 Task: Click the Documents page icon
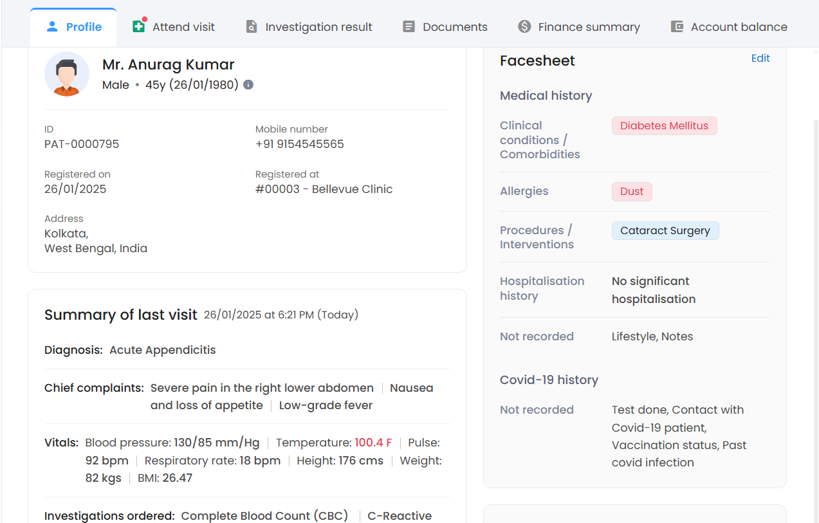[x=409, y=26]
